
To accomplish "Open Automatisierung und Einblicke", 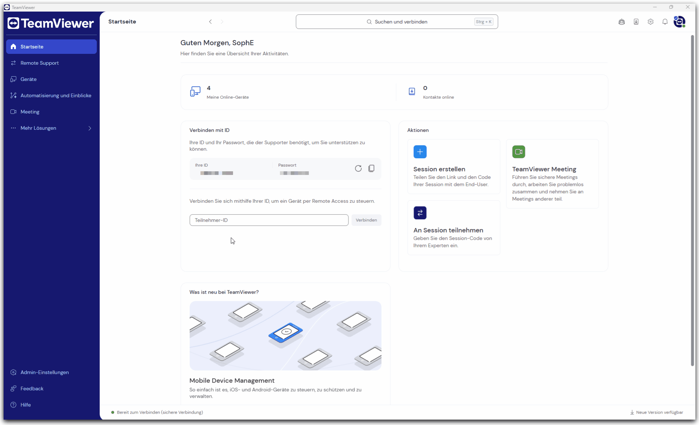I will click(x=51, y=95).
